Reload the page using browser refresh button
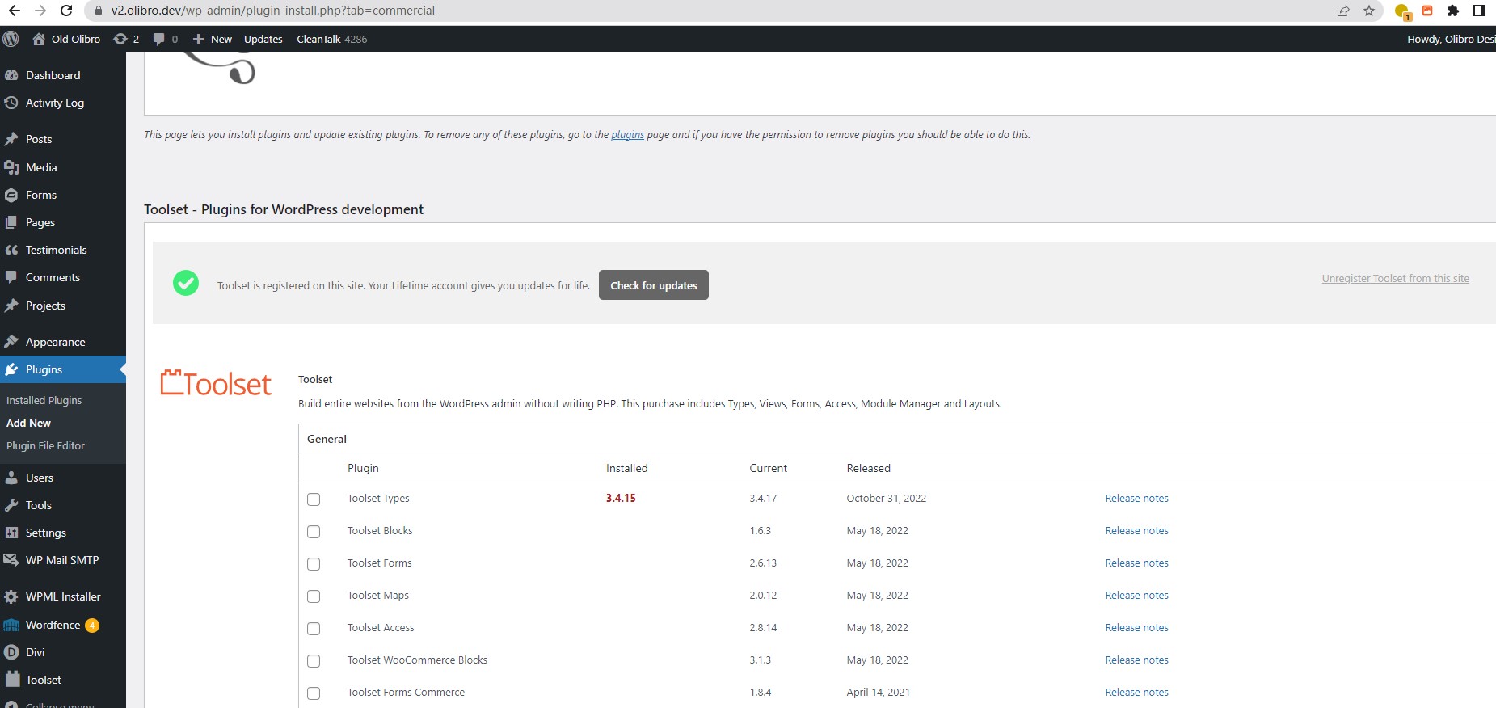The height and width of the screenshot is (708, 1496). (x=66, y=11)
